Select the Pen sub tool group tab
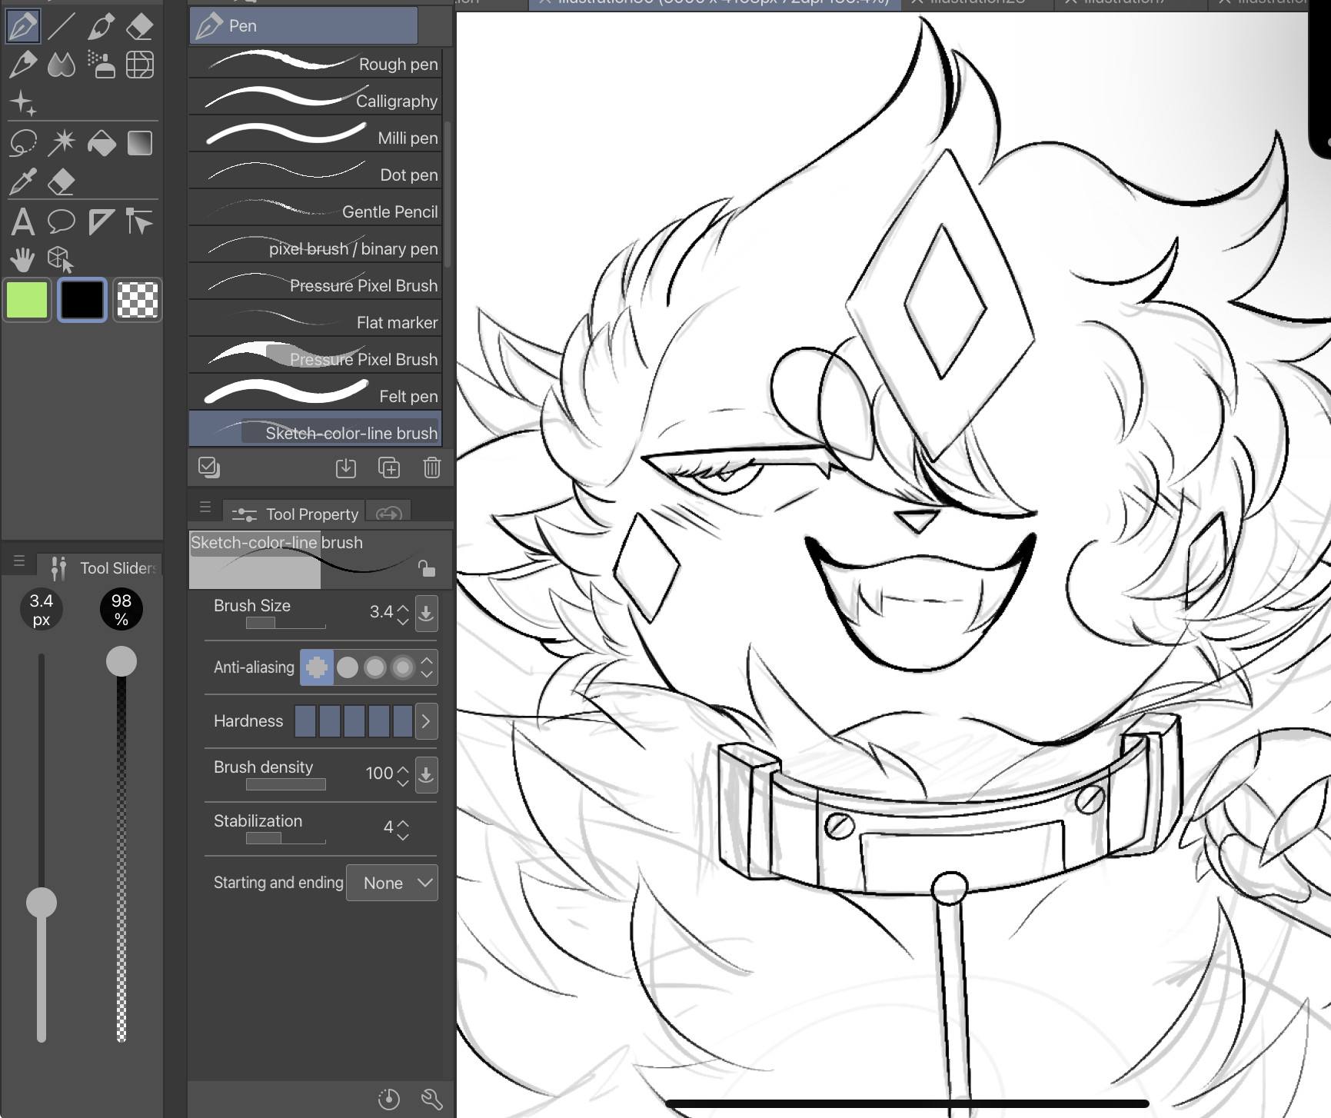1331x1118 pixels. coord(304,26)
